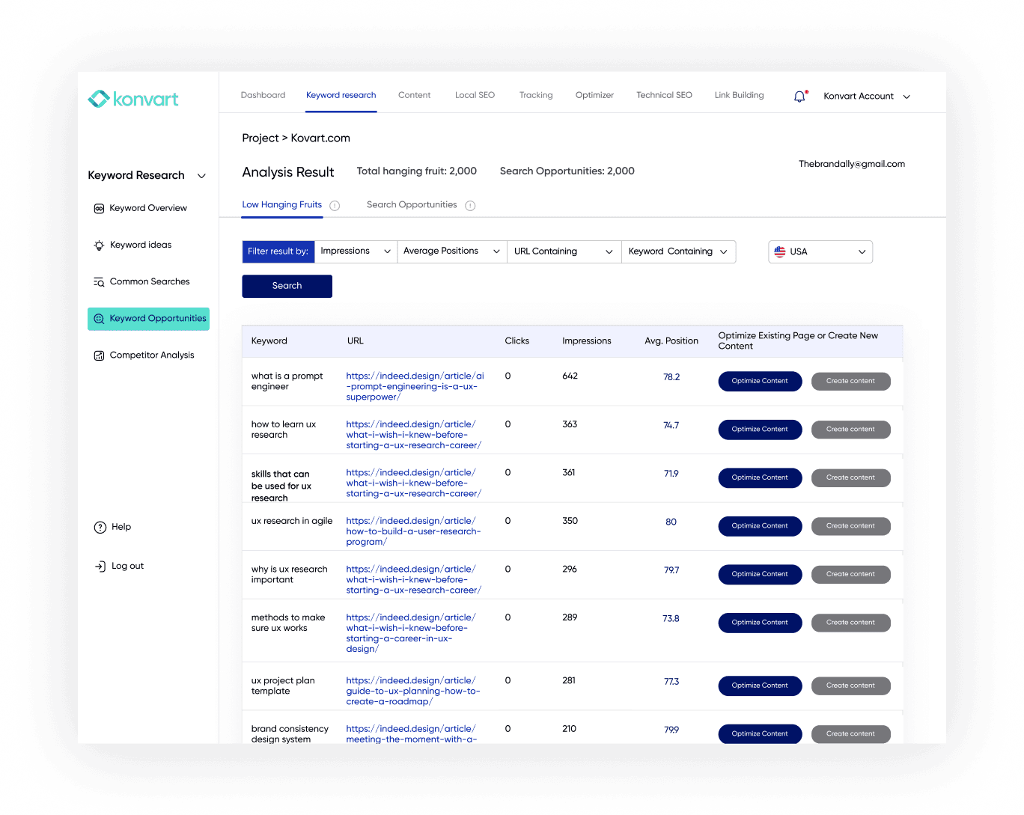Open the USA country selector
The width and height of the screenshot is (1024, 815).
pos(820,251)
